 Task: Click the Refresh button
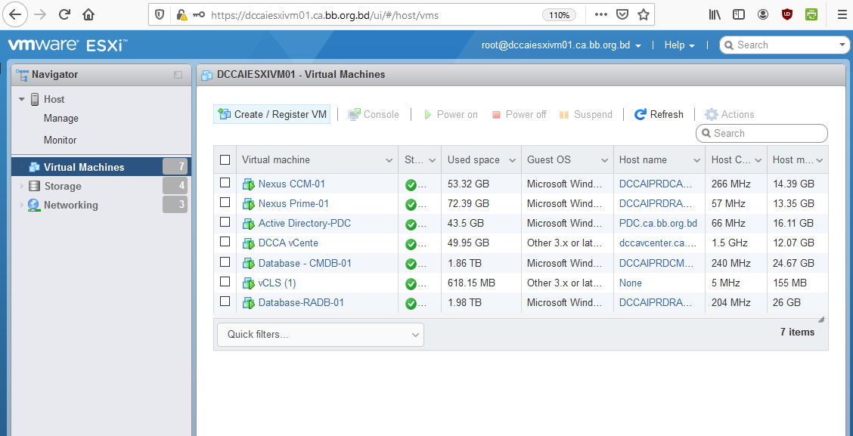[x=659, y=114]
